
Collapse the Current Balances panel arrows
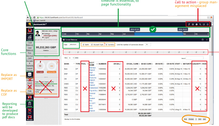208,39
